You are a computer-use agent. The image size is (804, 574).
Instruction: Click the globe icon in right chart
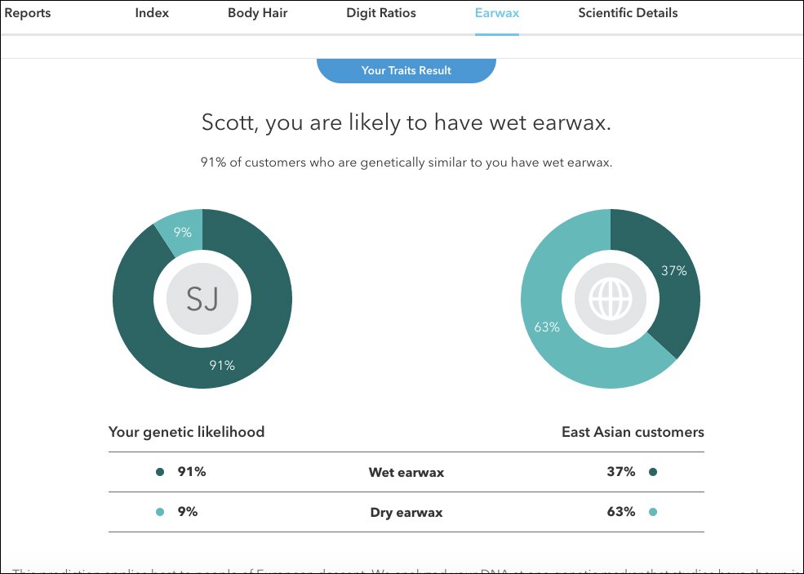611,299
